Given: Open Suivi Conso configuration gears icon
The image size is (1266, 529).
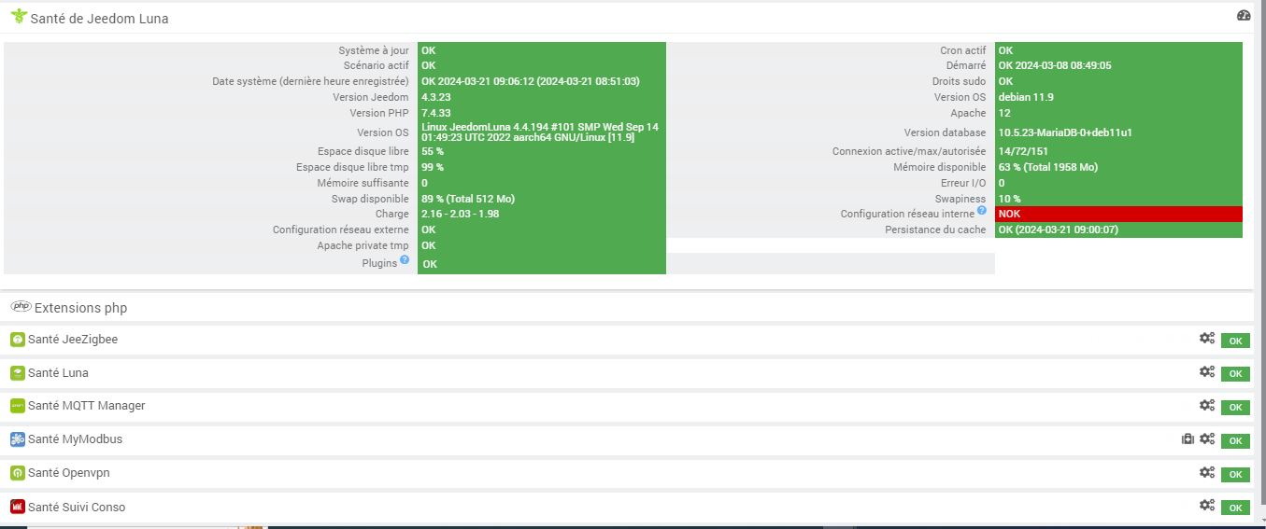Looking at the screenshot, I should (x=1207, y=505).
